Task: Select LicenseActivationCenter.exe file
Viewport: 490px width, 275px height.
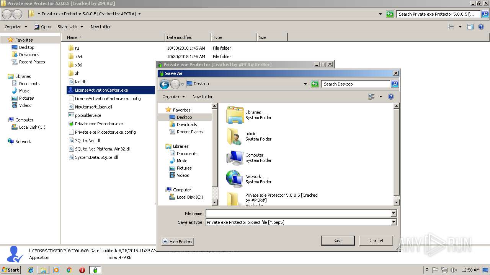Action: pos(101,90)
